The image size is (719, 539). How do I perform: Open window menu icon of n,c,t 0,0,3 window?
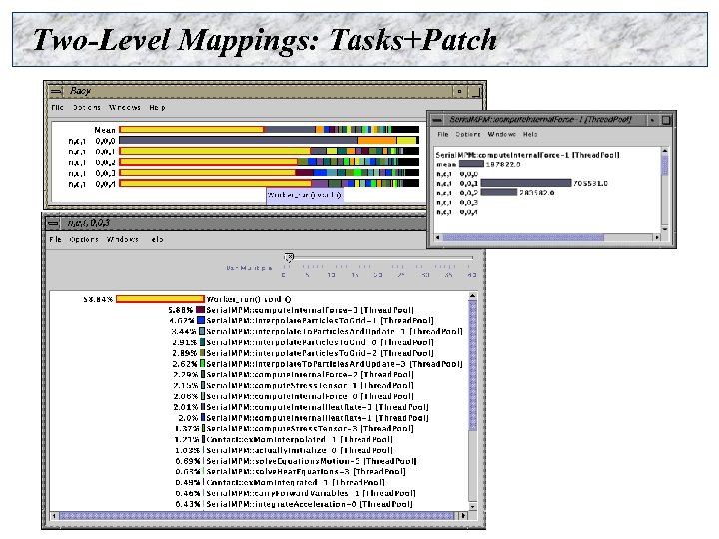pyautogui.click(x=53, y=224)
